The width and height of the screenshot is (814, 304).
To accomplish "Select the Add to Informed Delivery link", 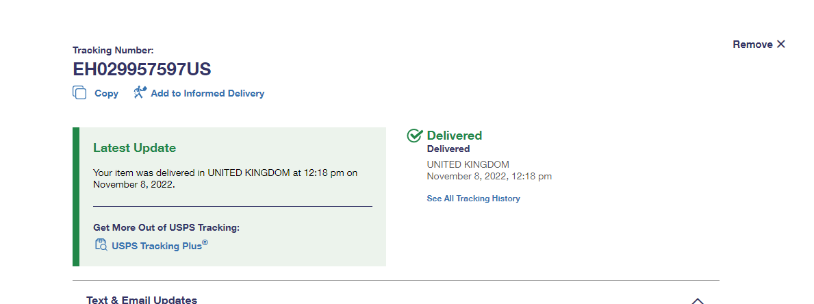I will pos(207,93).
